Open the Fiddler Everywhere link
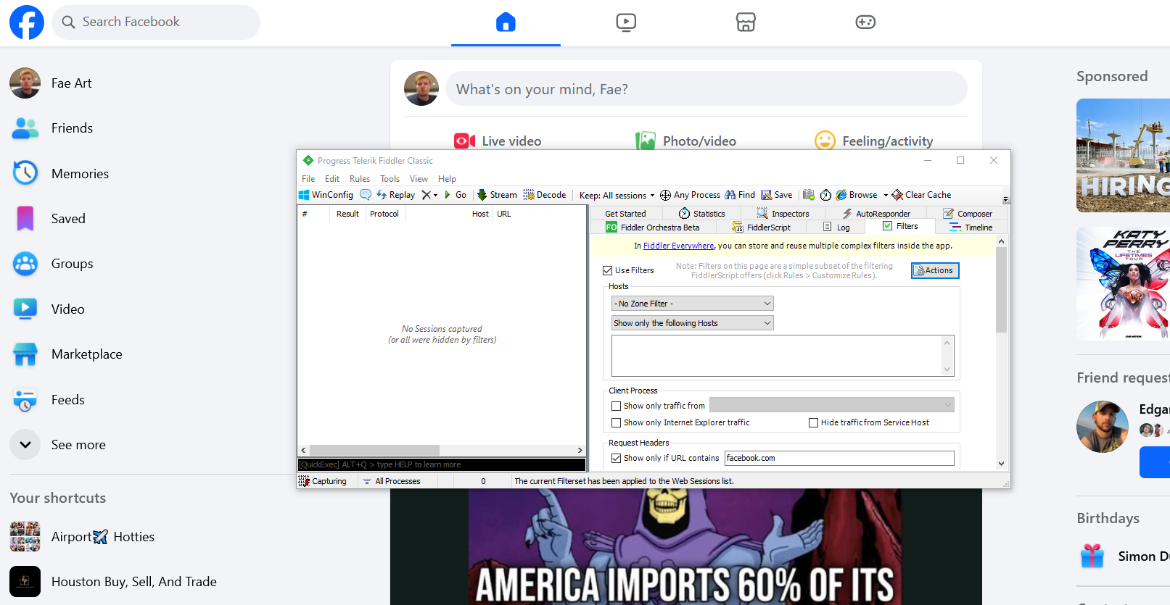Image resolution: width=1170 pixels, height=605 pixels. click(678, 246)
